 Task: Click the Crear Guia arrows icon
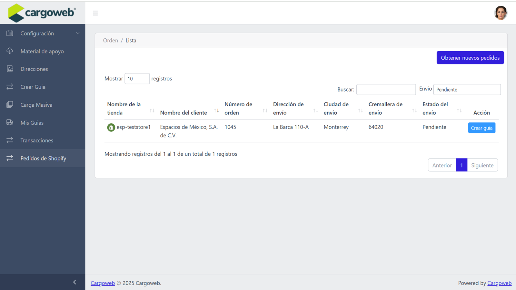pyautogui.click(x=10, y=87)
